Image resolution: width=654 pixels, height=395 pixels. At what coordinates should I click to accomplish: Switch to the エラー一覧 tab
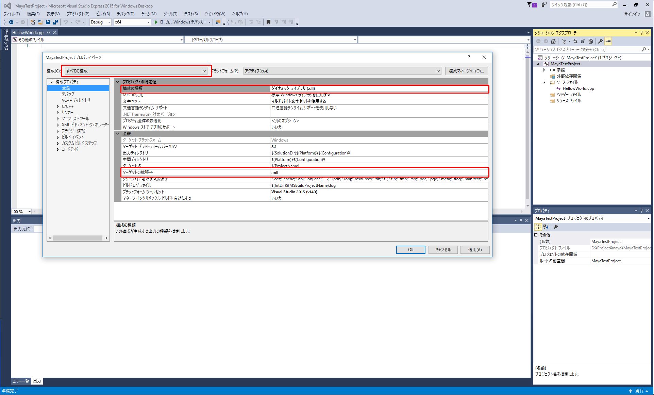tap(21, 381)
